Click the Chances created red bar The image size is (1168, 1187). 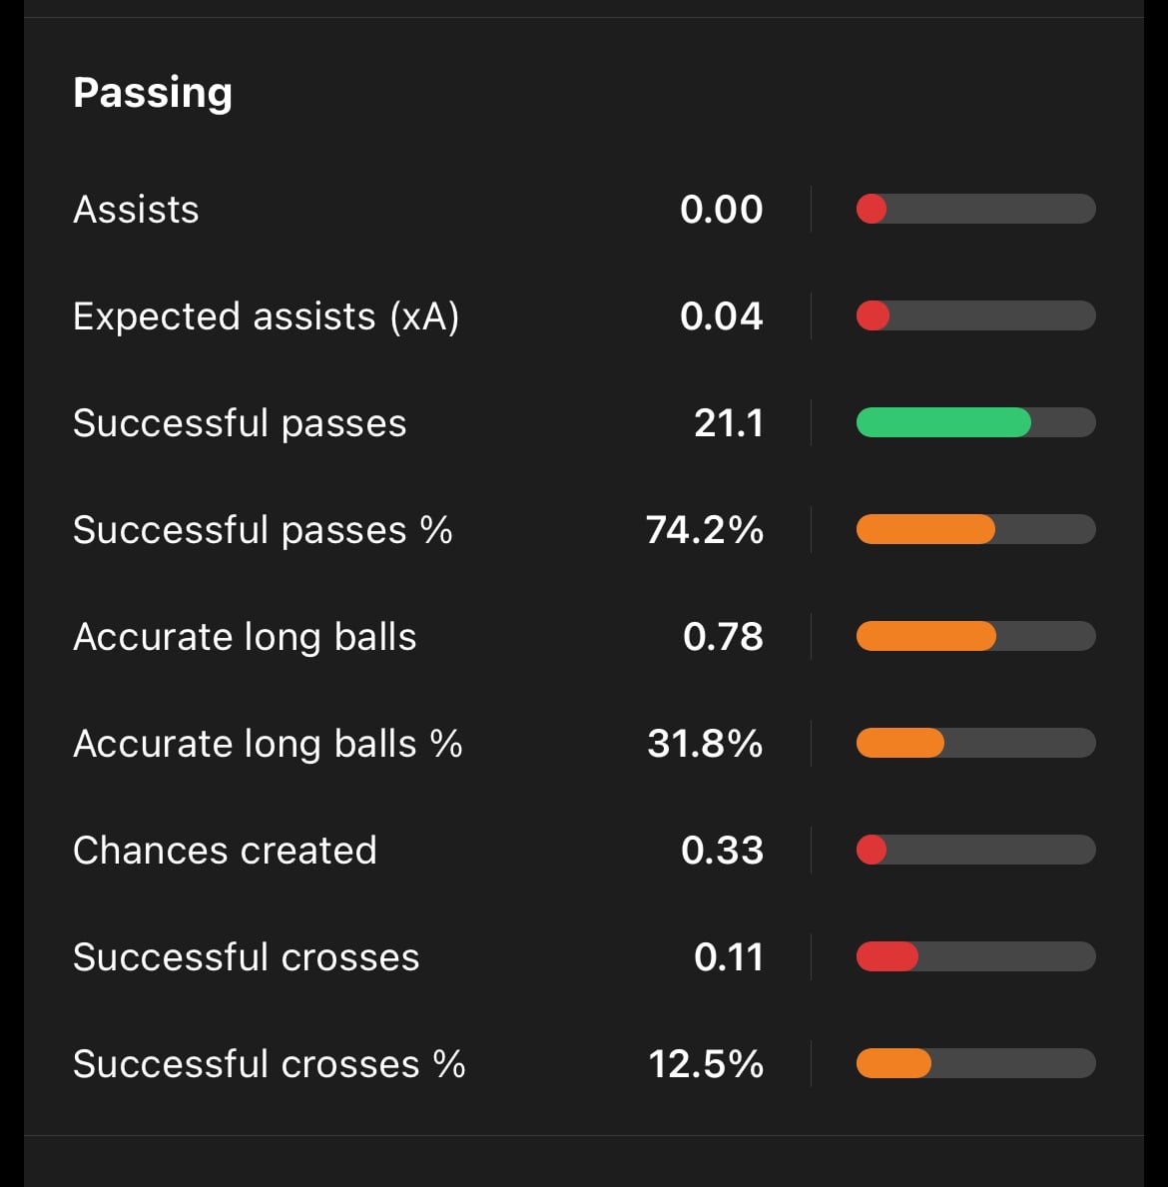click(975, 851)
